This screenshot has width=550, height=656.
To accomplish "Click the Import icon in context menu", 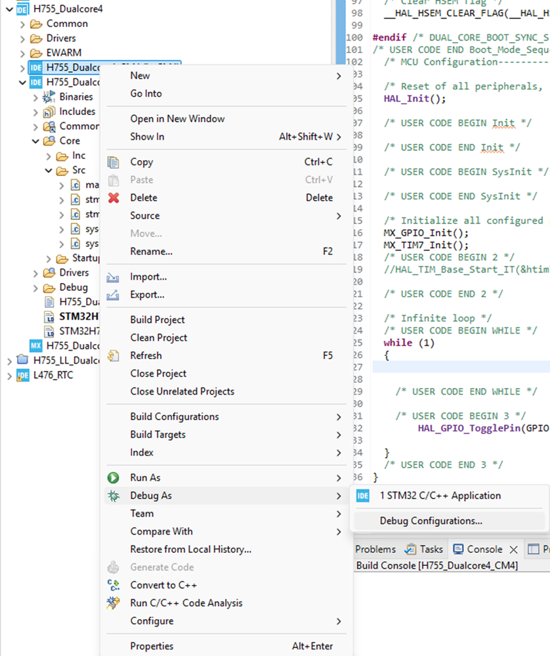I will (113, 277).
